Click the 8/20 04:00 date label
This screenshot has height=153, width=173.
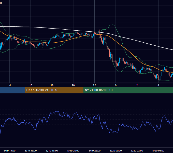158,150
